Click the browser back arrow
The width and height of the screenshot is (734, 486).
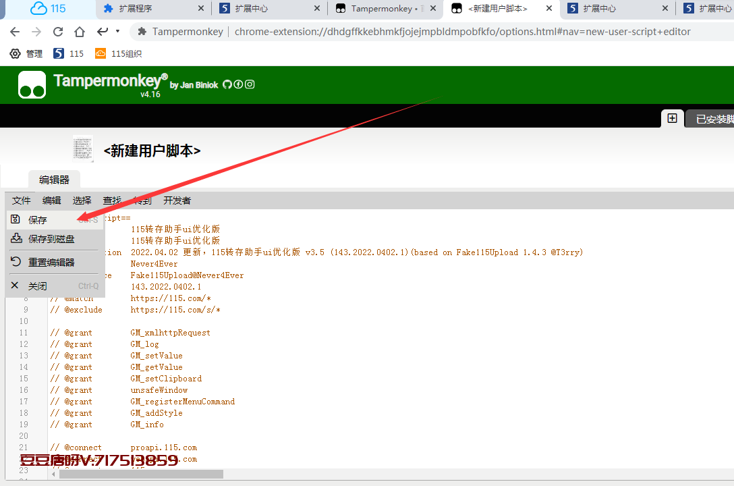click(15, 32)
